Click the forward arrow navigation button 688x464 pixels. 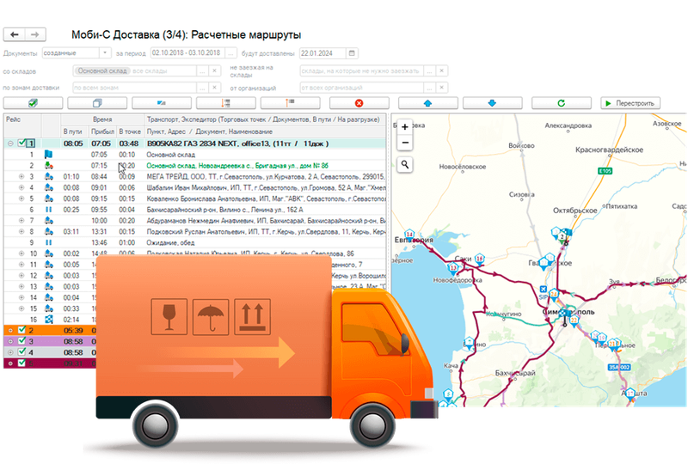pyautogui.click(x=35, y=34)
